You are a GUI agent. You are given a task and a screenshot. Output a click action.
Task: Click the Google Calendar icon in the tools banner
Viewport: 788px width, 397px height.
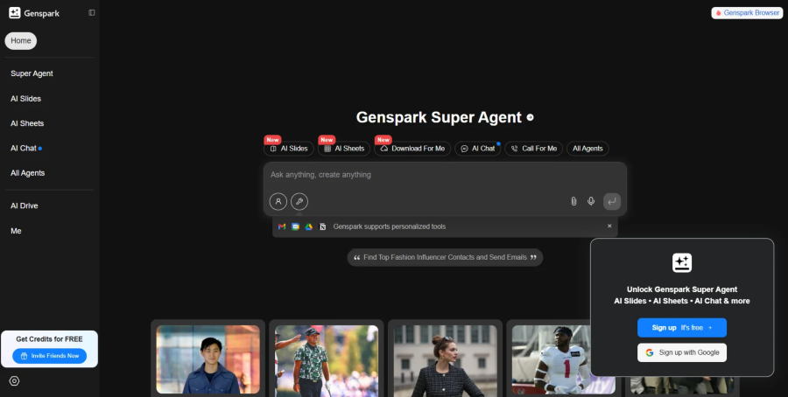(296, 226)
